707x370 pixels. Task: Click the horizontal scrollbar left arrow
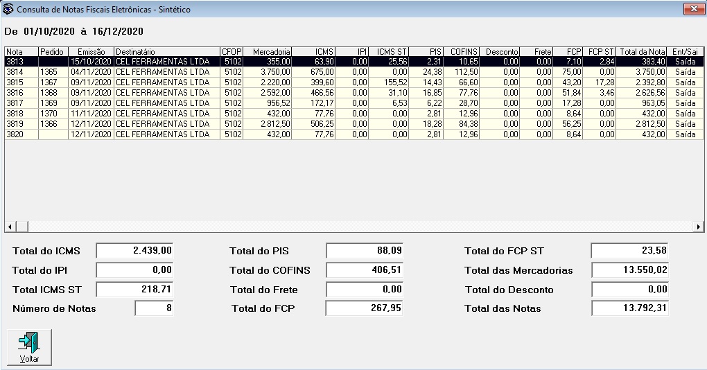10,227
